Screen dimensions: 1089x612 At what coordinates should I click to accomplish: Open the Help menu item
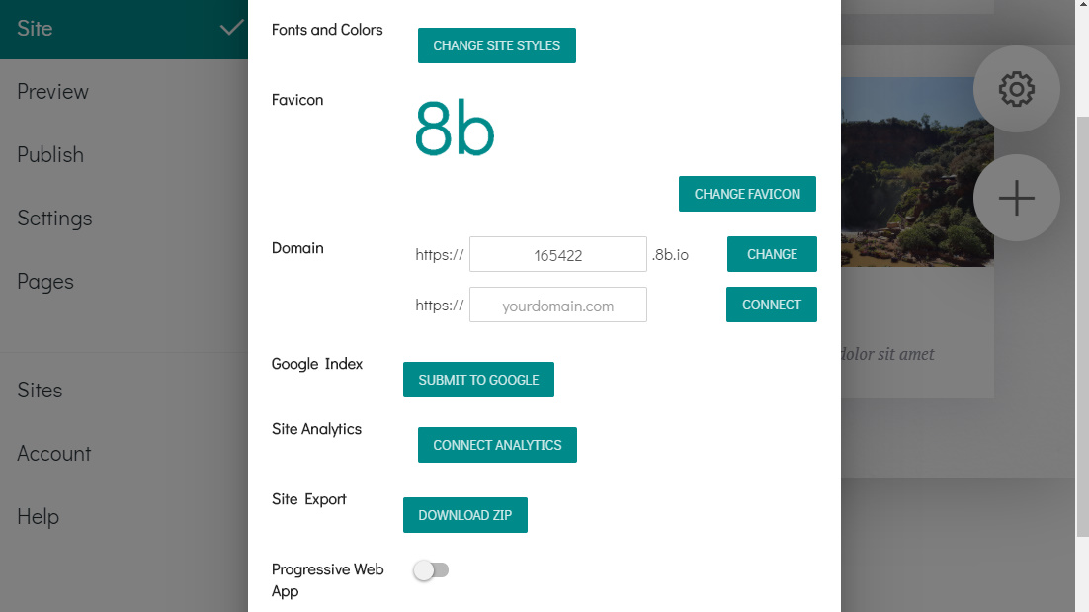tap(38, 516)
